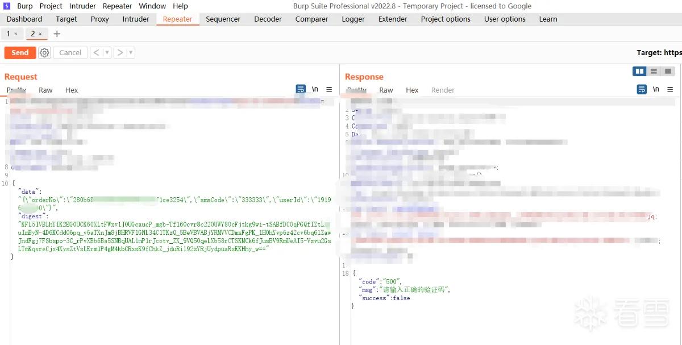682x345 pixels.
Task: Toggle non-printable characters in Request pane
Action: tap(315, 90)
